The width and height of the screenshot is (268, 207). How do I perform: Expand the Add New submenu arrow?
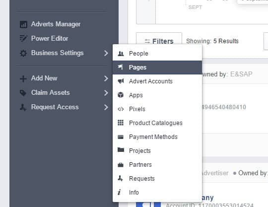[106, 78]
